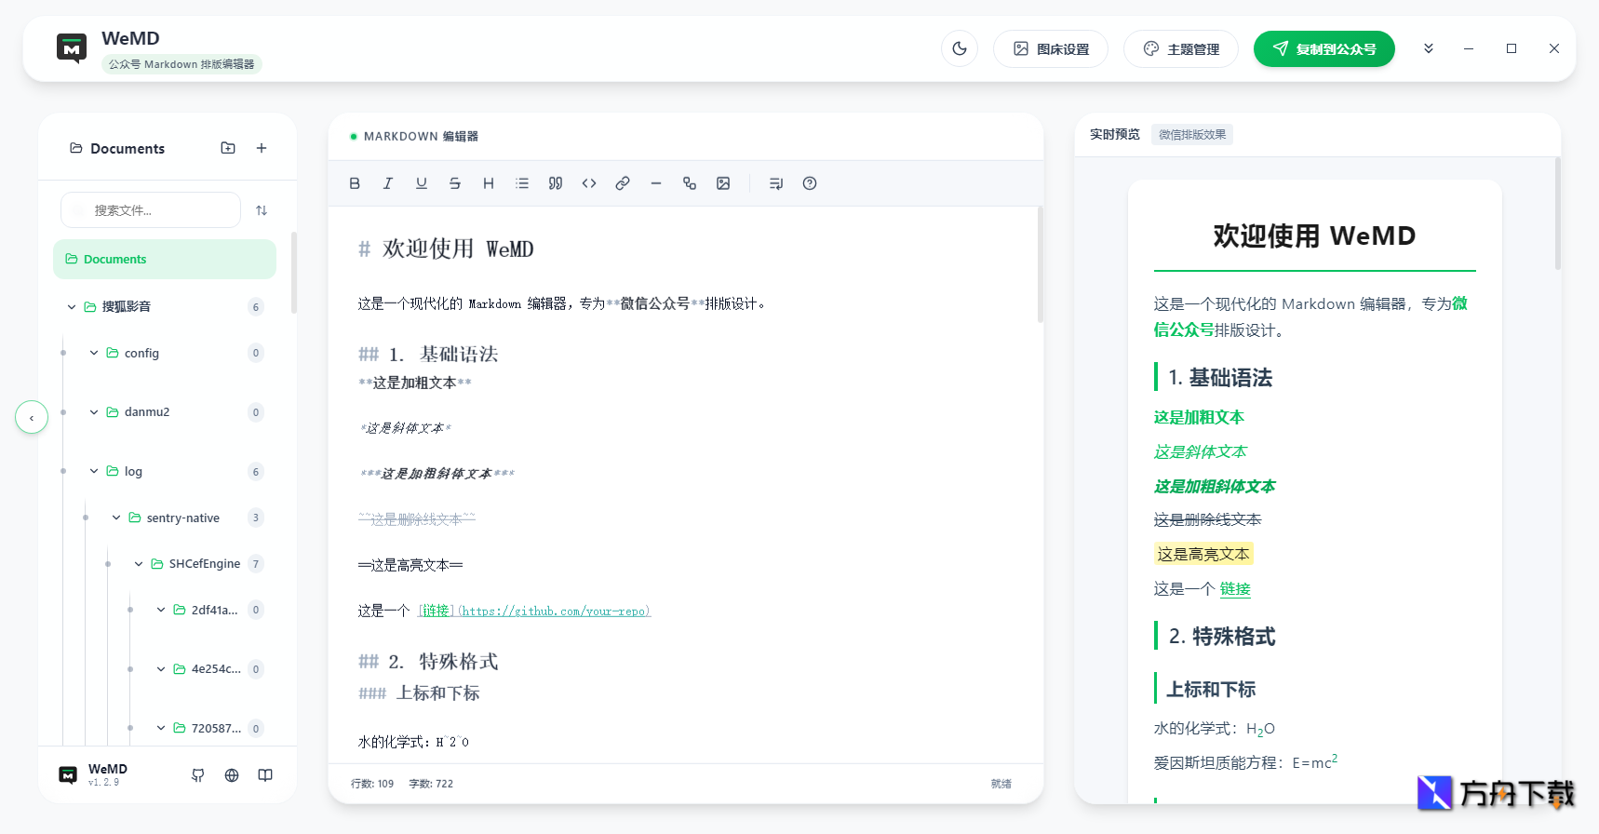1599x834 pixels.
Task: Open 主题管理 theme management
Action: click(x=1181, y=48)
